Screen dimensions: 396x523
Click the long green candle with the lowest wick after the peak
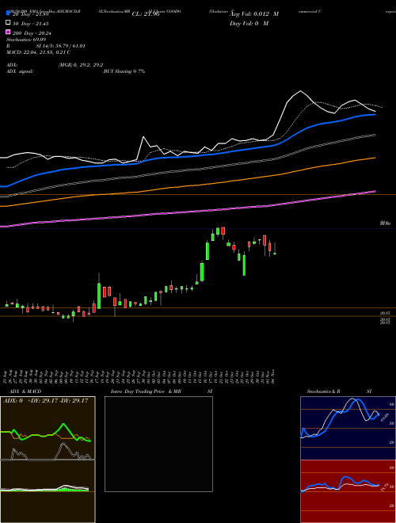pyautogui.click(x=244, y=265)
